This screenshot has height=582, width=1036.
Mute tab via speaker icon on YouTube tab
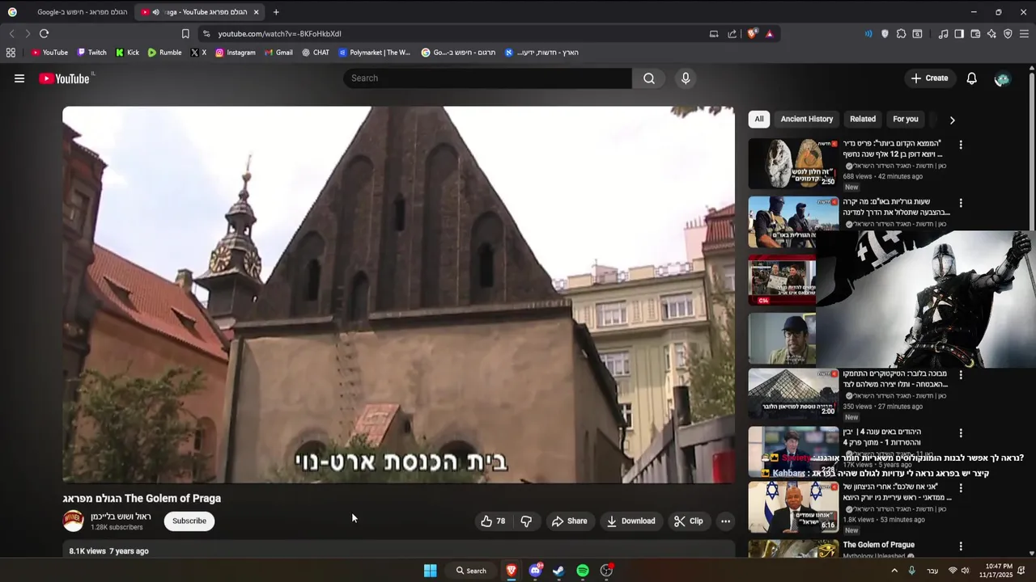[155, 12]
